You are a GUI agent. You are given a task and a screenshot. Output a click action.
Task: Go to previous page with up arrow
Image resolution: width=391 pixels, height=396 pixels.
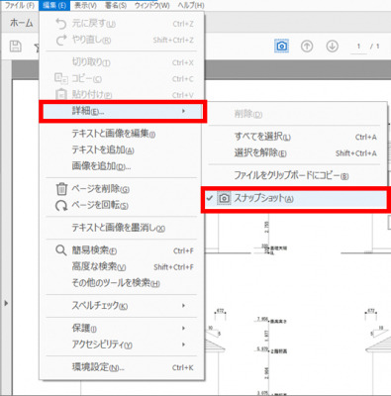307,47
